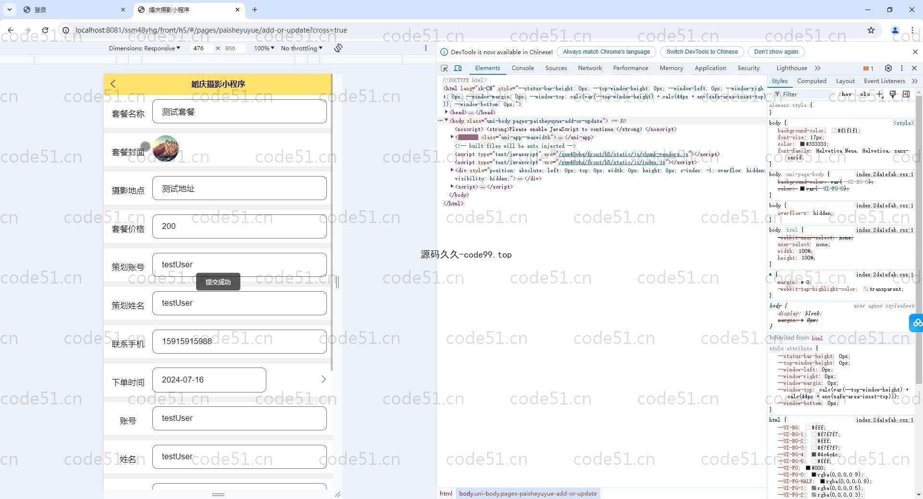Open the issues counter badge showing 1
923x499 pixels.
pos(868,68)
